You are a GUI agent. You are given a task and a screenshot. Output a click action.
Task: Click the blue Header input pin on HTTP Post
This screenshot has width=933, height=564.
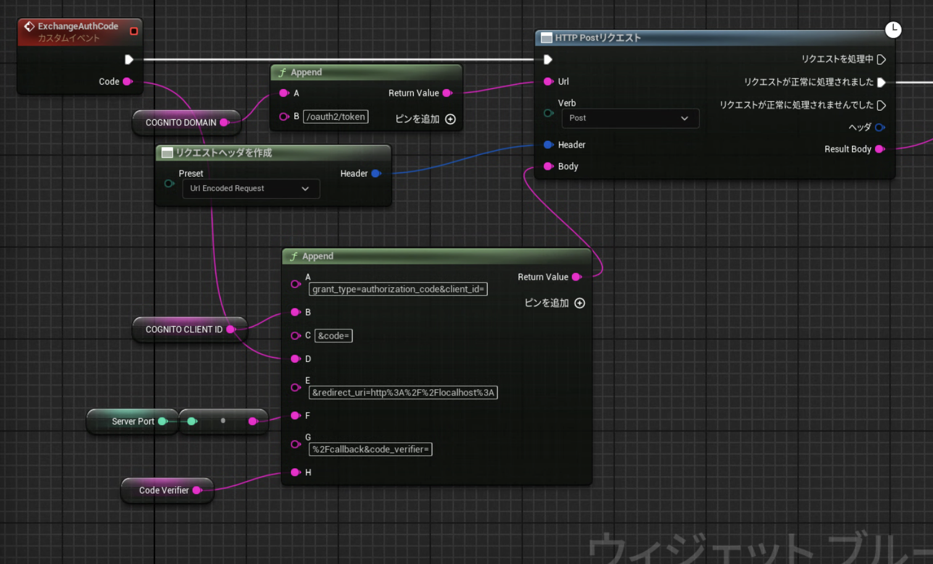[548, 145]
